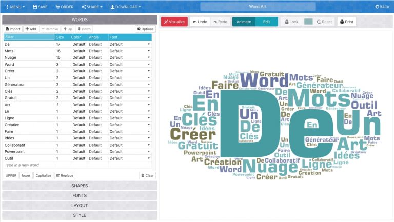This screenshot has width=394, height=222.
Task: Add a new word row
Action: (30, 29)
